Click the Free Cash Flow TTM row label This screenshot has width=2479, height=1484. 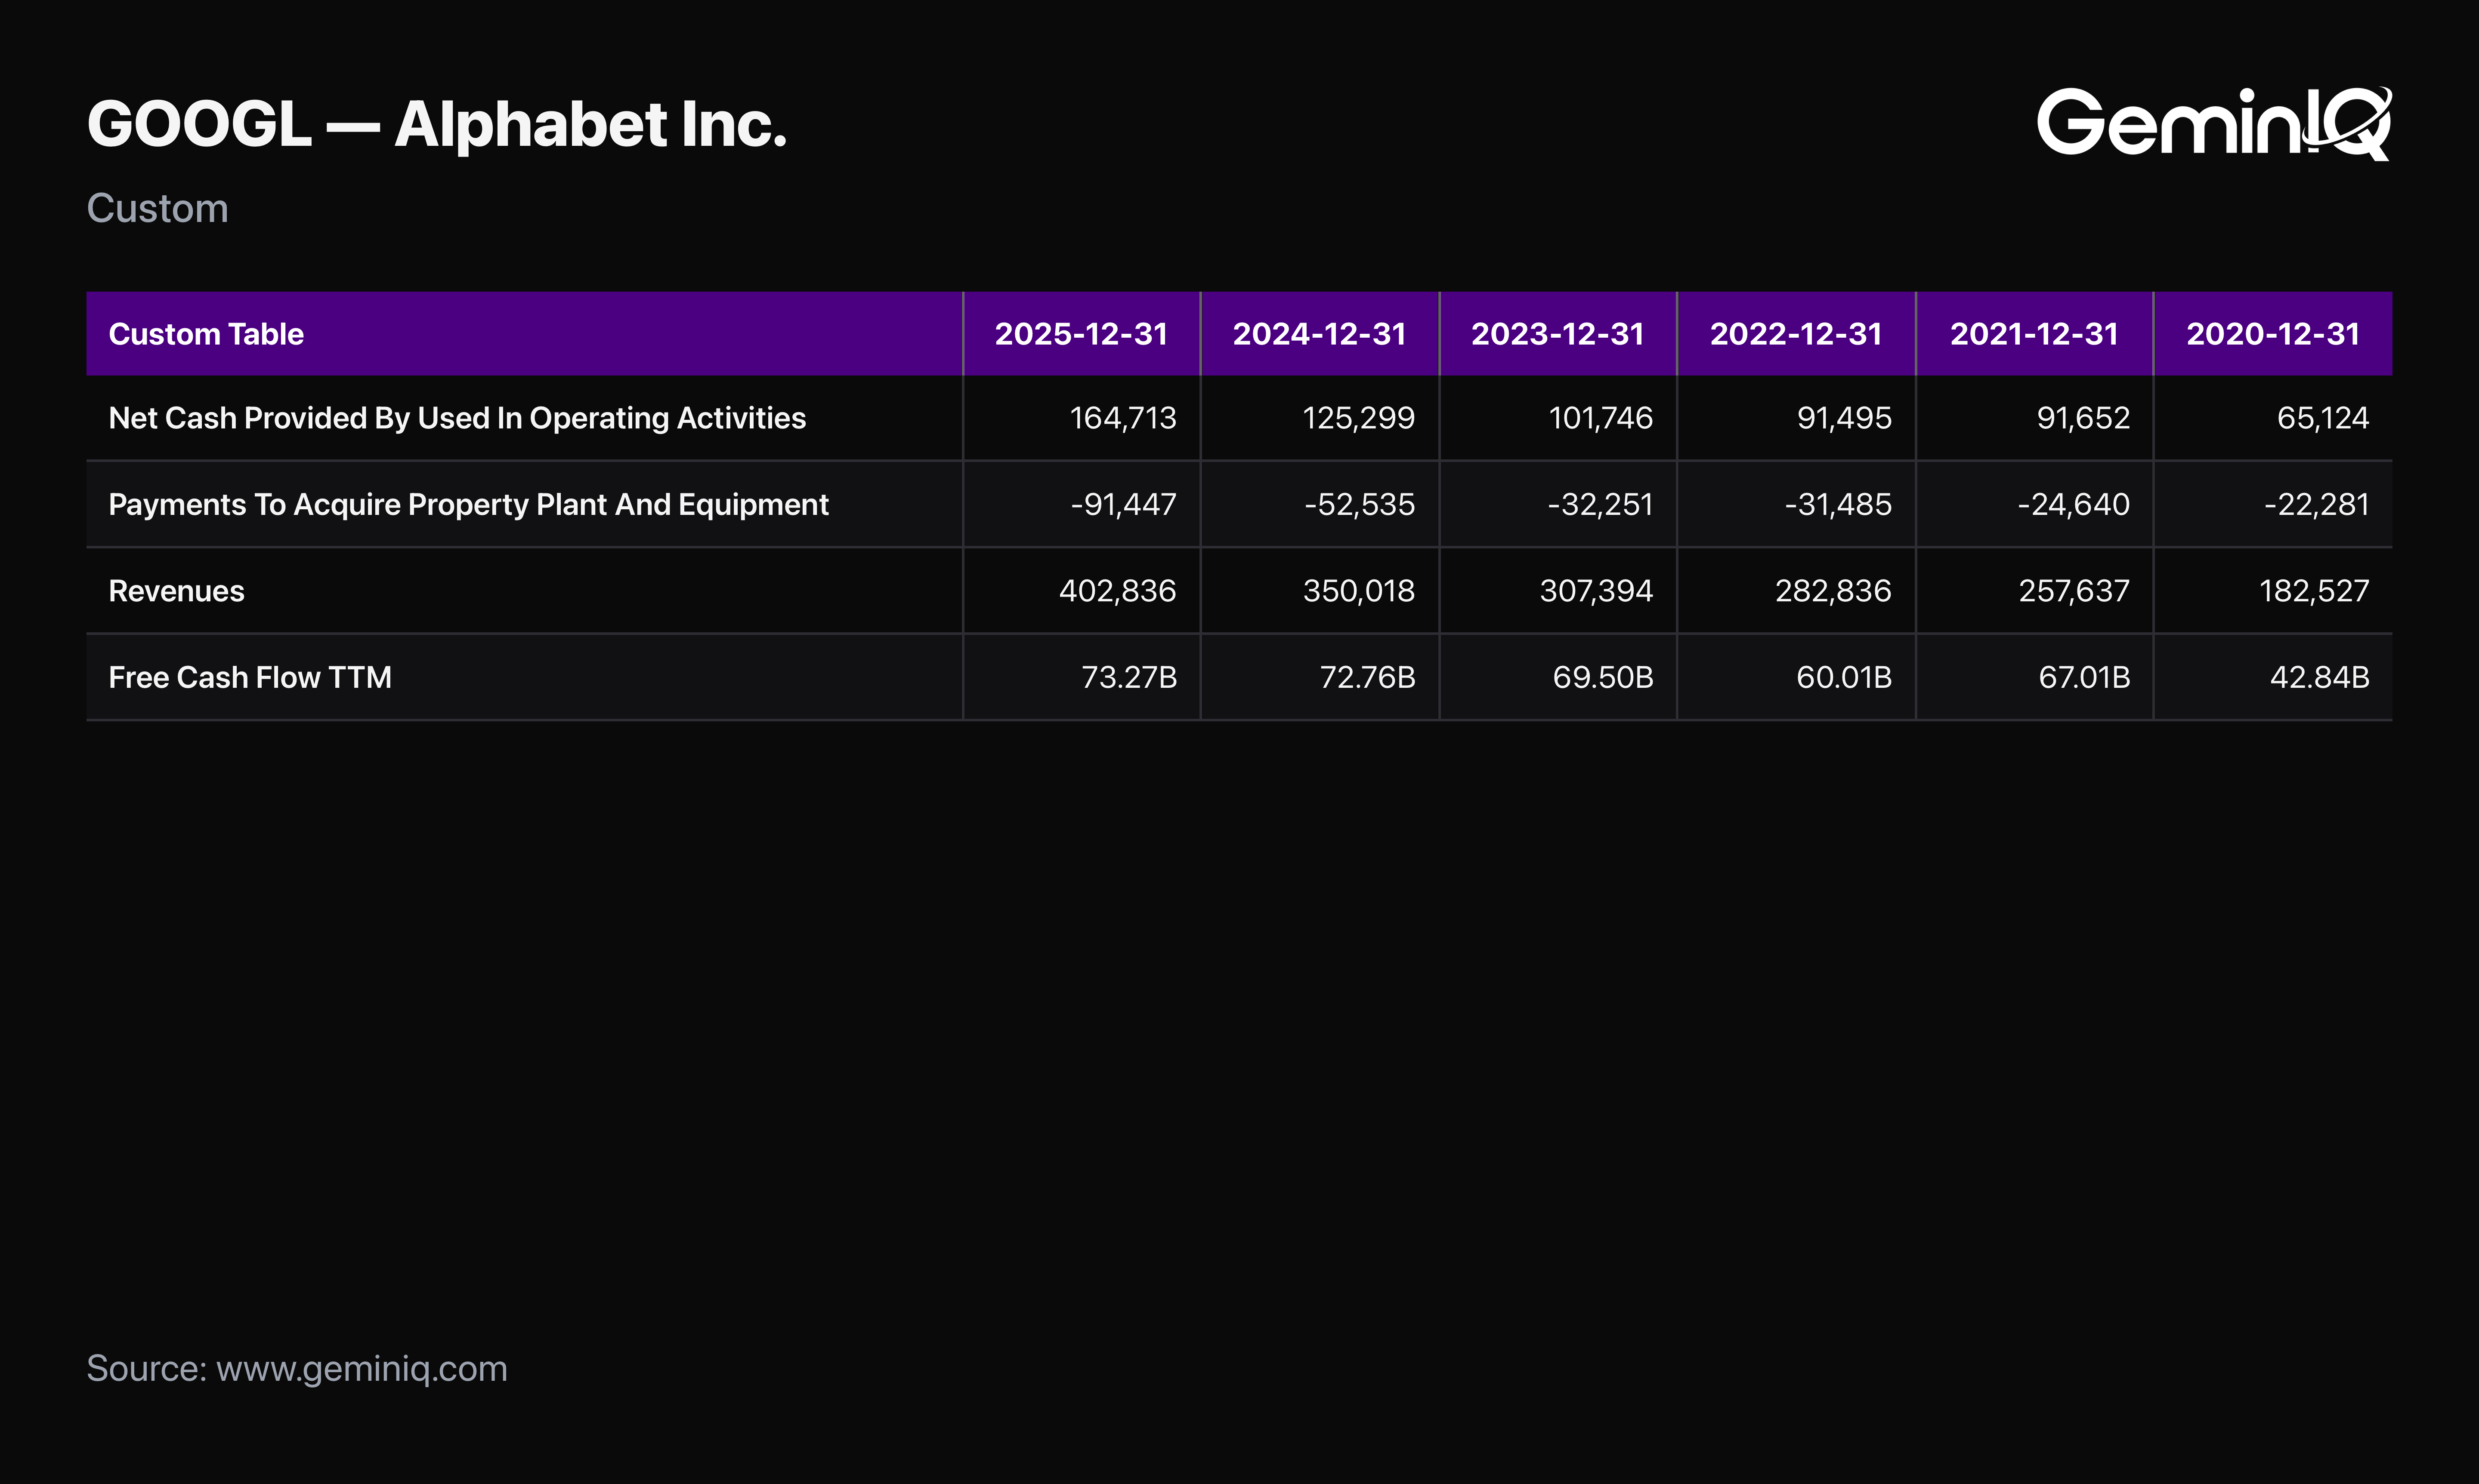pos(250,678)
